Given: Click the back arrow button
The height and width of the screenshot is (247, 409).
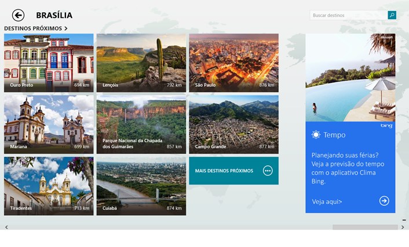Looking at the screenshot, I should [19, 16].
